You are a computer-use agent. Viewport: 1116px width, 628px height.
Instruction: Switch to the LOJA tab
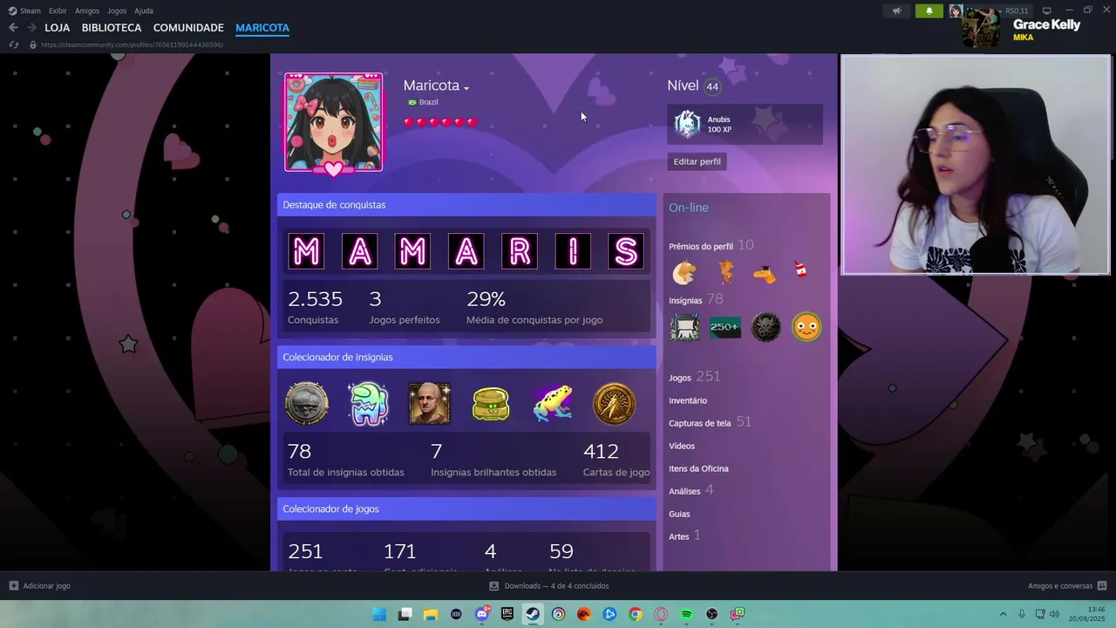pos(58,28)
